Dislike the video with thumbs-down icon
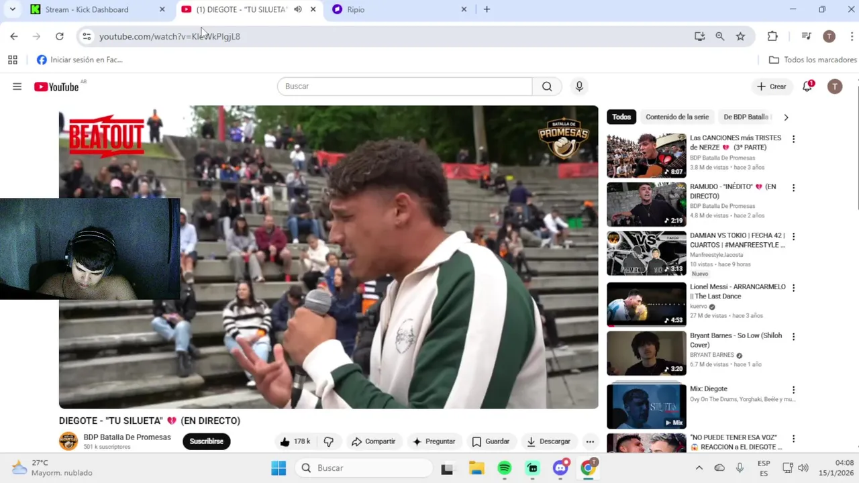Screen dimensions: 859x483 click(328, 441)
